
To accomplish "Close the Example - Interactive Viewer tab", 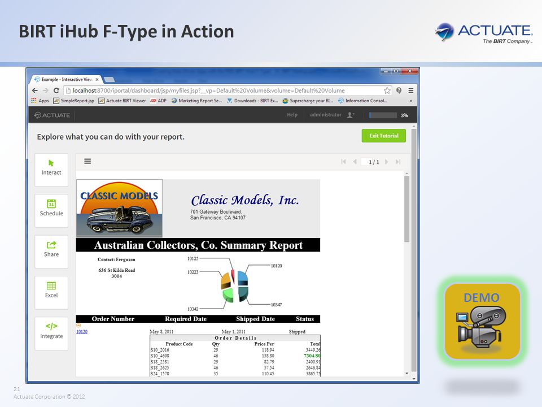I will pos(97,79).
